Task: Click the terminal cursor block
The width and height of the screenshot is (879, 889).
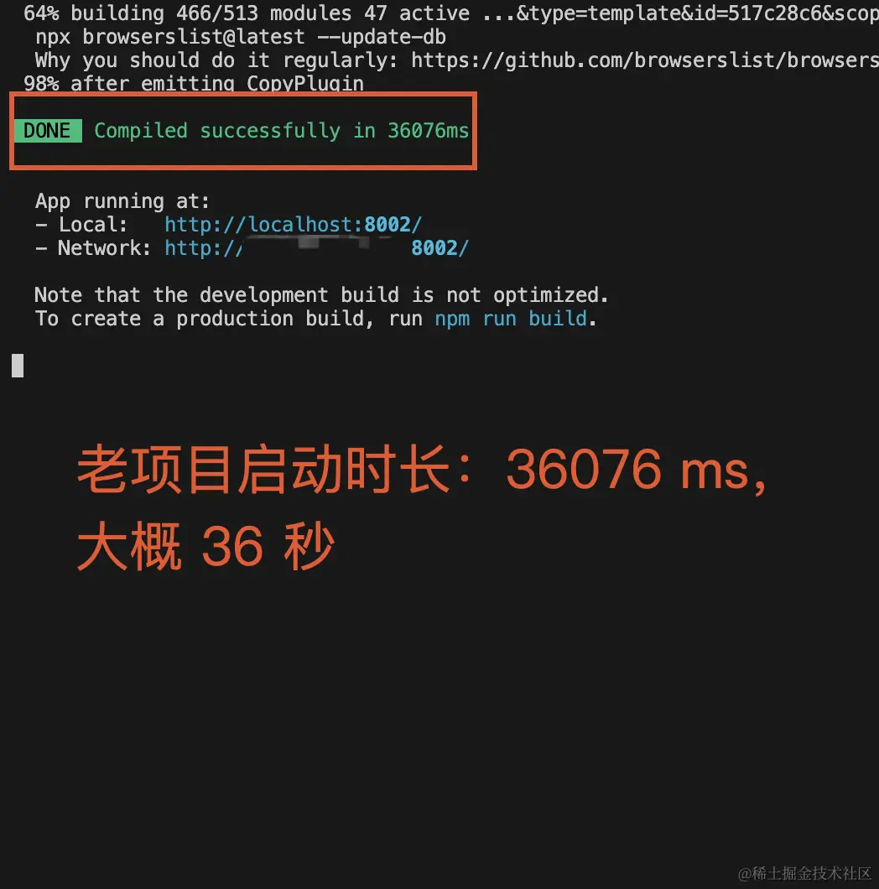Action: pos(18,365)
